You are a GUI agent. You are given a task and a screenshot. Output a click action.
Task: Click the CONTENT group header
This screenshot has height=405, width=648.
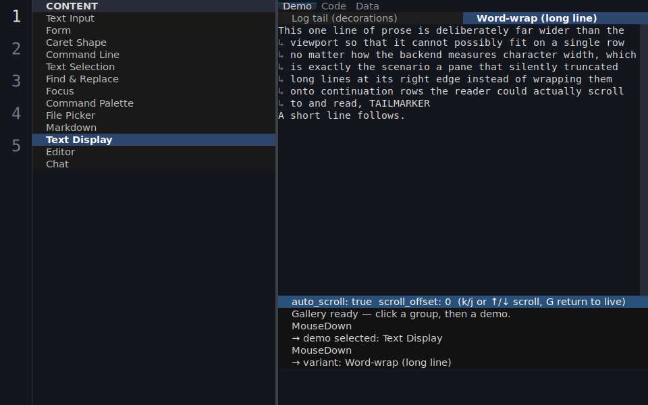click(x=154, y=6)
